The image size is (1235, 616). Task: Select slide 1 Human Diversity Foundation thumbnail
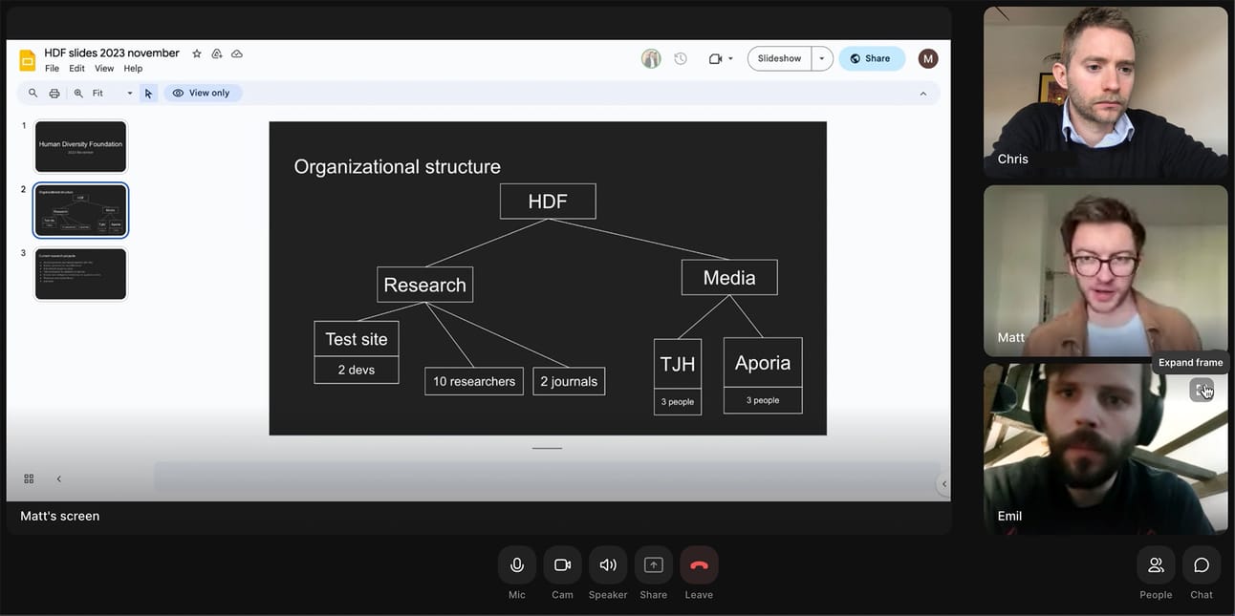(x=81, y=146)
